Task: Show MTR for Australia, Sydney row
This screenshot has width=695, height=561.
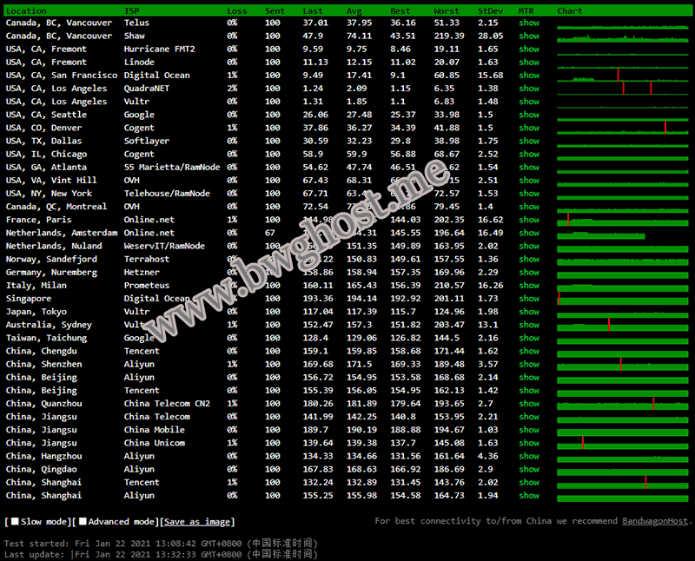Action: (x=529, y=325)
